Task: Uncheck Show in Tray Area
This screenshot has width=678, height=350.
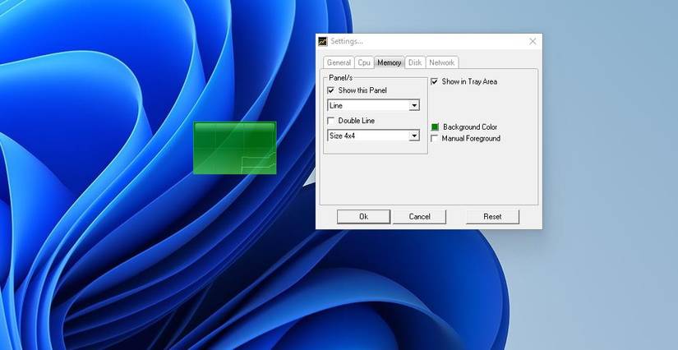Action: click(435, 81)
